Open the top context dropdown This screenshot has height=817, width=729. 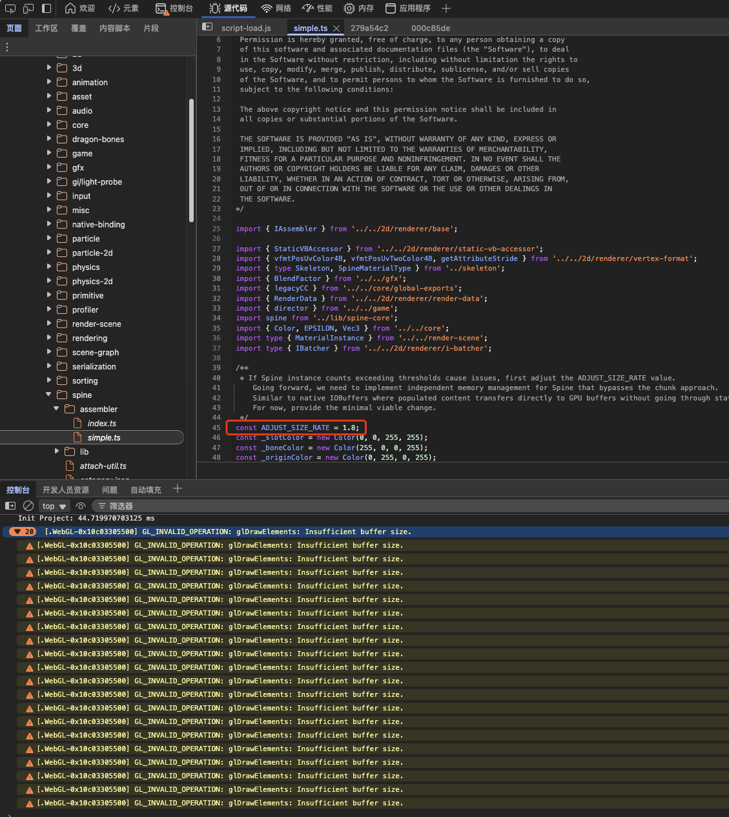pyautogui.click(x=54, y=506)
